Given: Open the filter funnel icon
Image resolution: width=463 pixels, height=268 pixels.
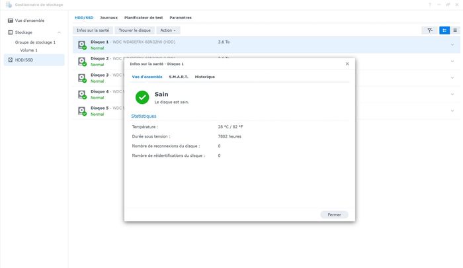Looking at the screenshot, I should pos(430,30).
